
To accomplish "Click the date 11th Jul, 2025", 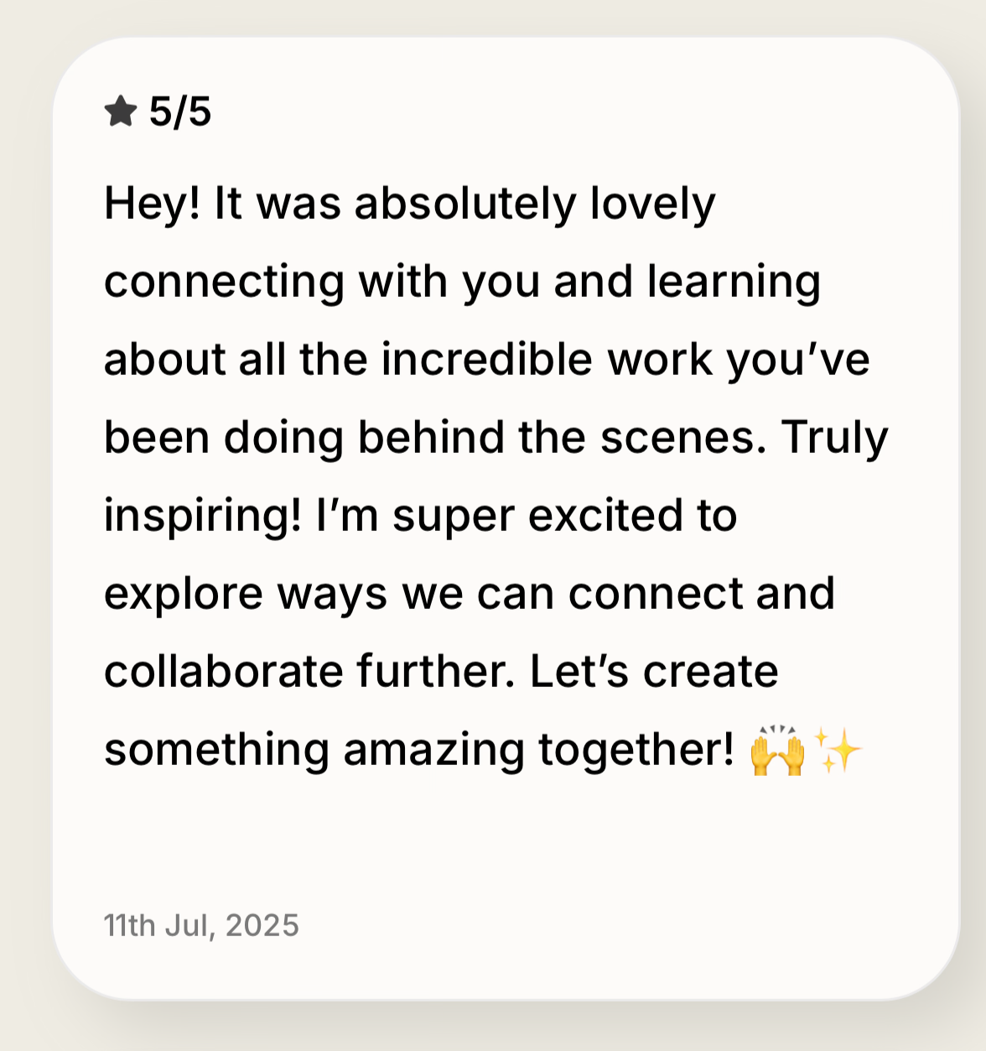I will pyautogui.click(x=201, y=925).
